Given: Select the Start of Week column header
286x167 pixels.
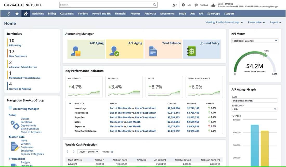Looking at the screenshot, I should (75, 160).
